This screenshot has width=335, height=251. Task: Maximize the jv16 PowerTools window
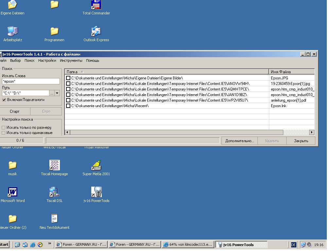pos(308,54)
